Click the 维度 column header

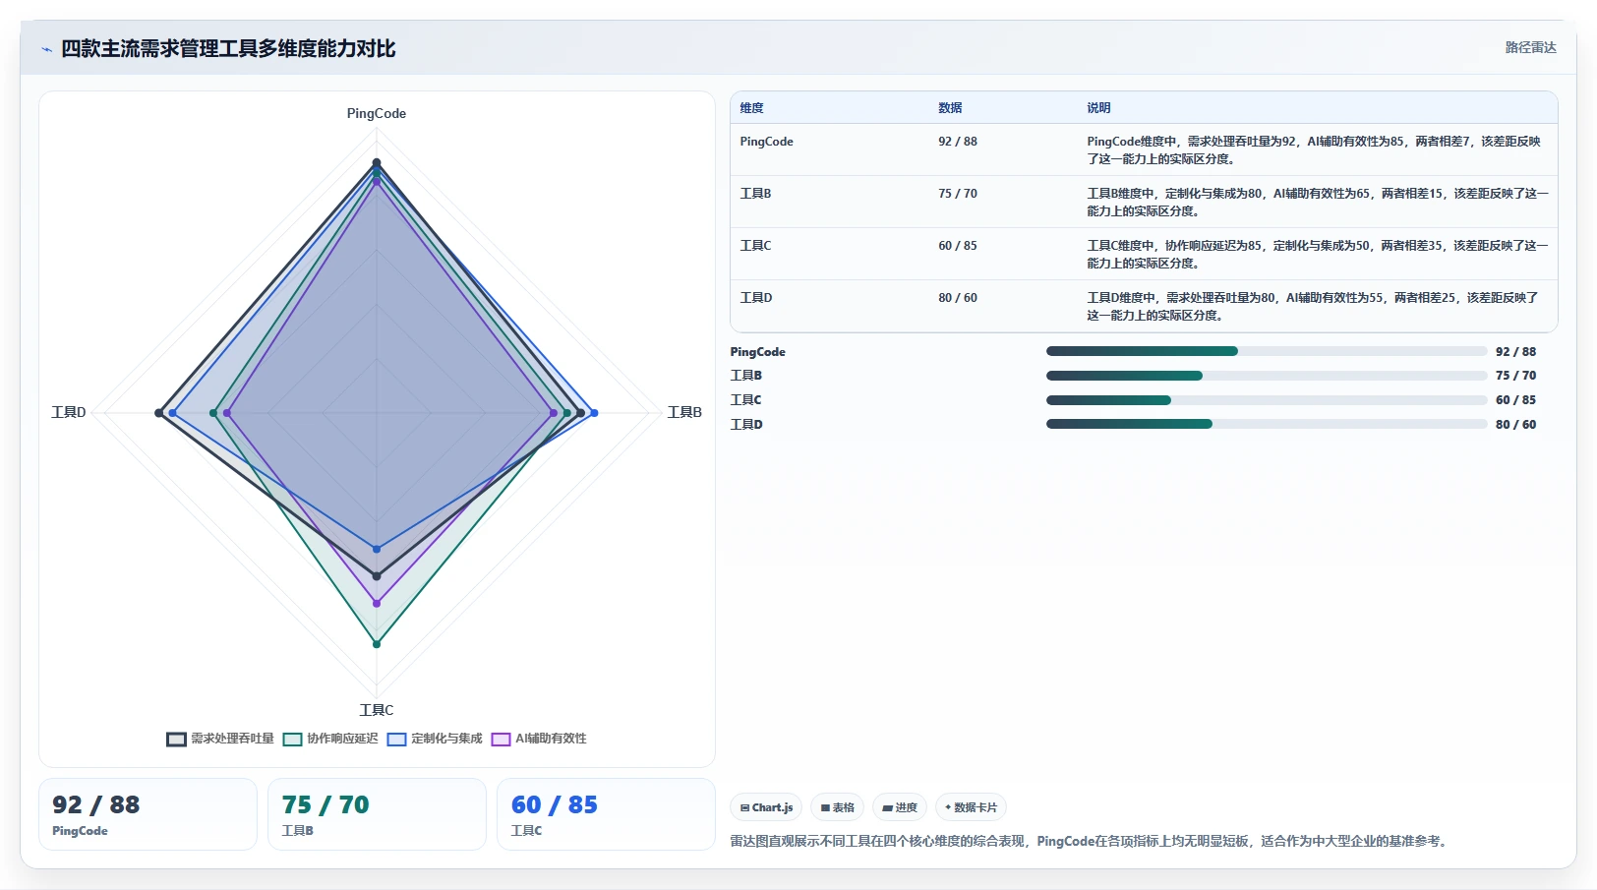pos(751,108)
